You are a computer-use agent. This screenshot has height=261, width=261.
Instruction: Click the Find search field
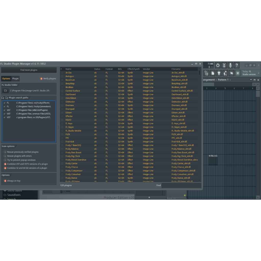point(181,185)
